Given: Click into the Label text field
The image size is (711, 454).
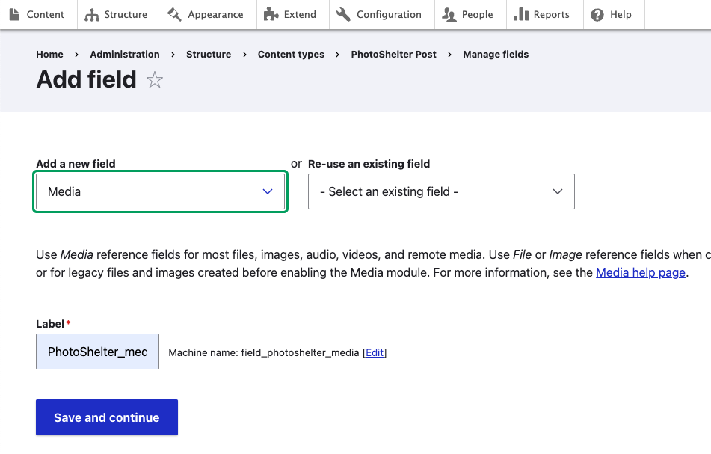Looking at the screenshot, I should (97, 352).
